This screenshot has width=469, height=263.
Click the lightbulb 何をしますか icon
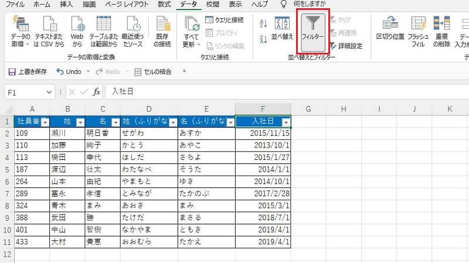[x=283, y=4]
